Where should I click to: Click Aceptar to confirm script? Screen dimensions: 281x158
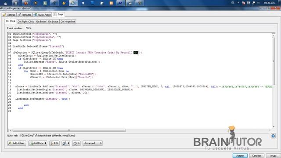(x=240, y=156)
